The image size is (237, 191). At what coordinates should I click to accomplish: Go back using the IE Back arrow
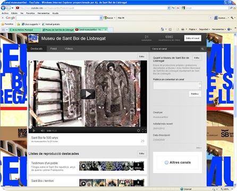click(3, 8)
